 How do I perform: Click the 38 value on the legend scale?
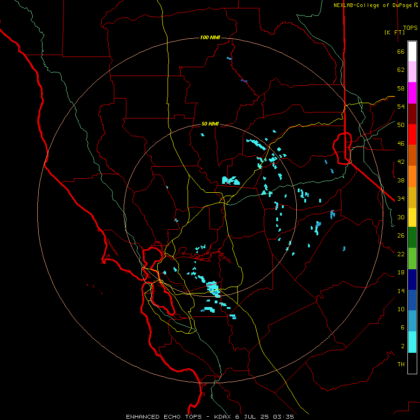click(x=401, y=180)
